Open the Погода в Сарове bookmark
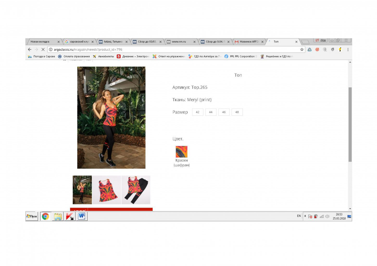This screenshot has width=377, height=266. pyautogui.click(x=41, y=56)
